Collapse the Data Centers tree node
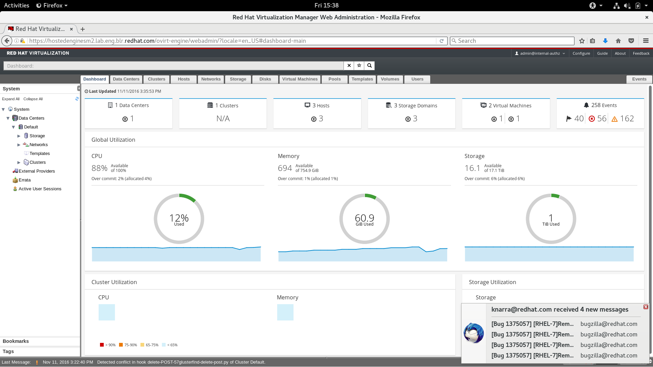The image size is (653, 367). 8,118
